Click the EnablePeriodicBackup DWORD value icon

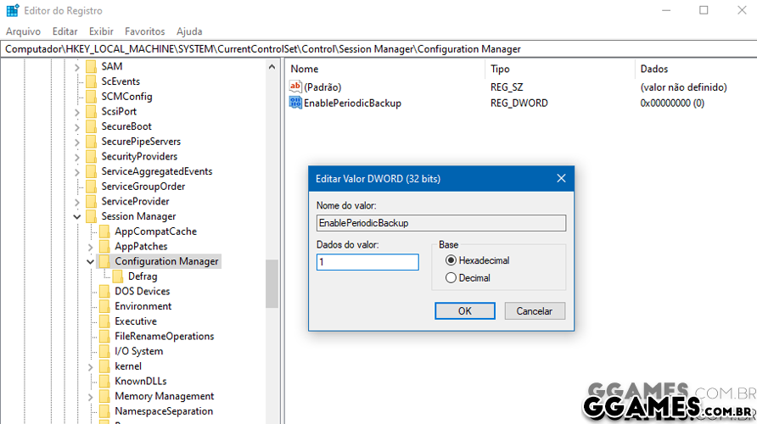tap(295, 103)
